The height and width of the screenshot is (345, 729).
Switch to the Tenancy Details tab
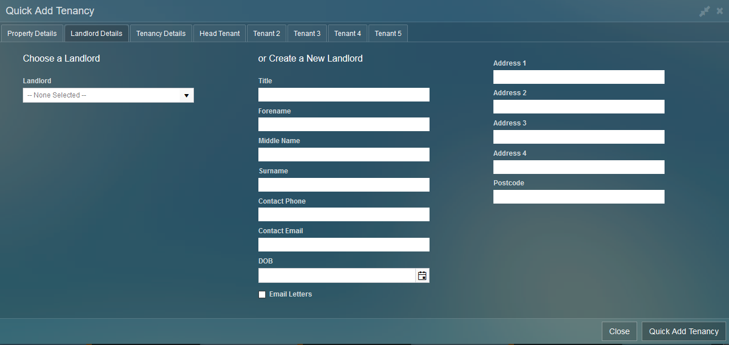pyautogui.click(x=161, y=34)
